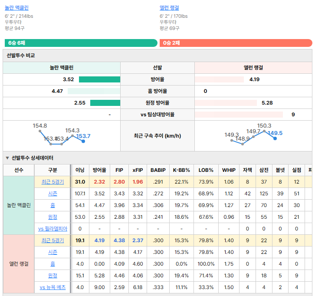Open 놀란 맥클린 최근 5경기 link
The width and height of the screenshot is (315, 296).
[52, 182]
